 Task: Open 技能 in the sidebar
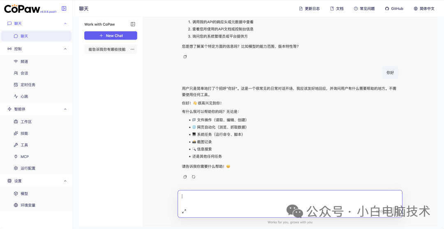[x=36, y=133]
